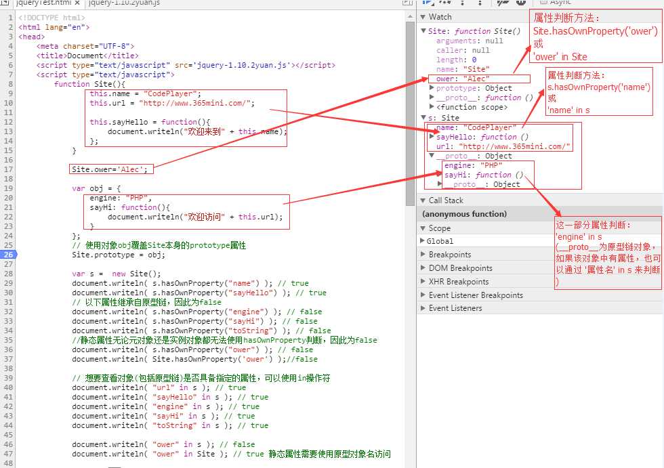
Task: Set a breakpoint on gutter line 28
Action: [x=8, y=274]
